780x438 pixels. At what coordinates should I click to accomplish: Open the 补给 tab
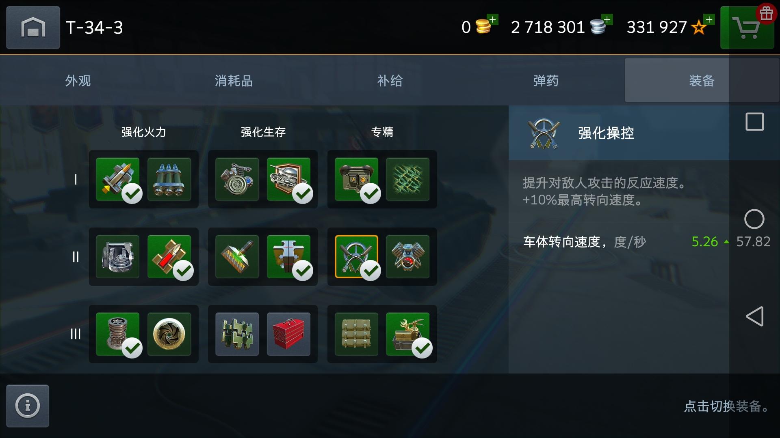[x=390, y=80]
